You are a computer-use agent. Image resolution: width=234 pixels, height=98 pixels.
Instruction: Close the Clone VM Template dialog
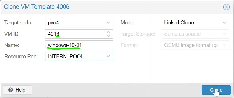pos(226,7)
